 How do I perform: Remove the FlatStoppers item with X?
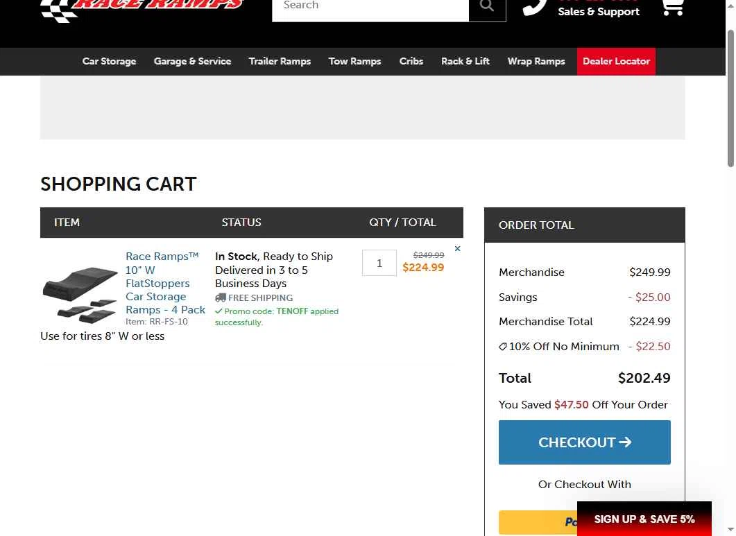457,249
